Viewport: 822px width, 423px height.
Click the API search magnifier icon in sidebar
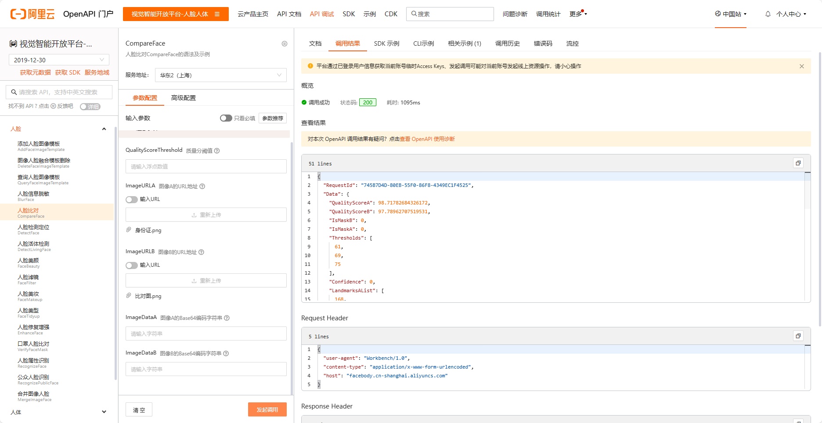tap(14, 92)
